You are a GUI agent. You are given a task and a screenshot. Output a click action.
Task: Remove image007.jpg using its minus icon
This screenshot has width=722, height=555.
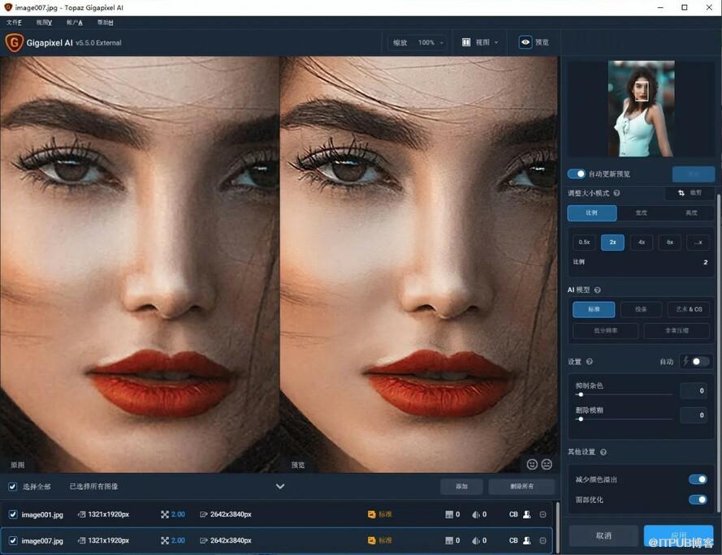pos(543,540)
